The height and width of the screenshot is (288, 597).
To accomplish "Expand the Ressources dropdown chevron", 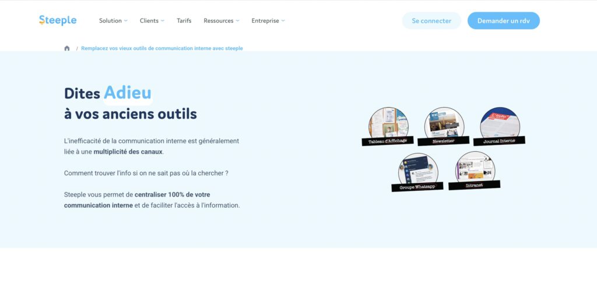I will click(238, 21).
